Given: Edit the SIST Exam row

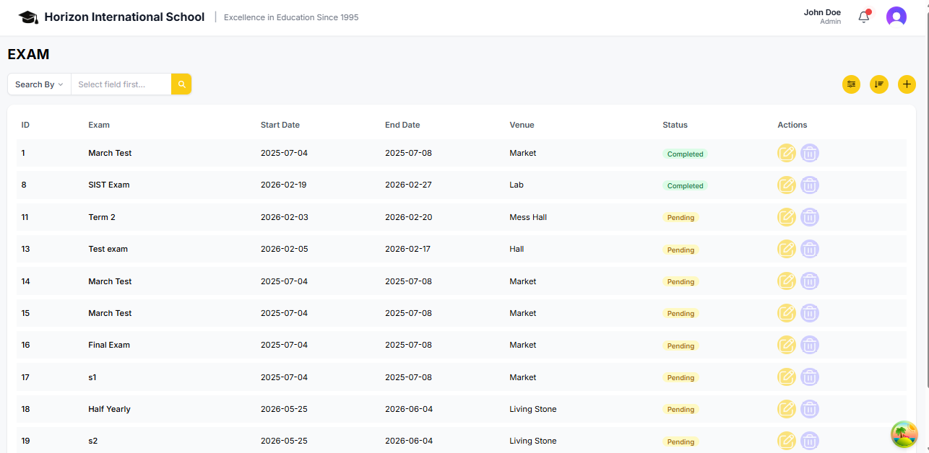Looking at the screenshot, I should coord(787,185).
